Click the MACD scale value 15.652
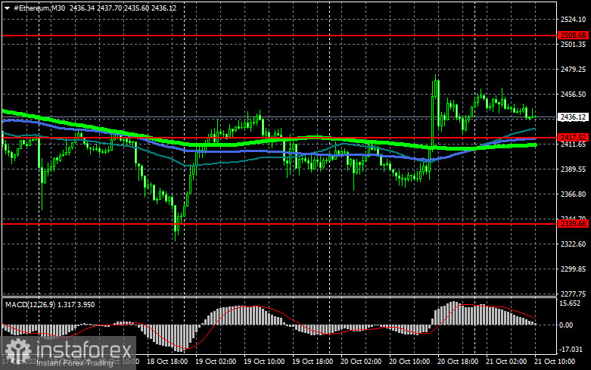This screenshot has width=591, height=370. tap(571, 303)
